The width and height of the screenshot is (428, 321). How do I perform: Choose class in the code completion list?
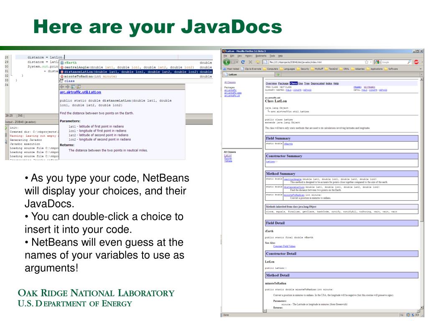(x=136, y=81)
